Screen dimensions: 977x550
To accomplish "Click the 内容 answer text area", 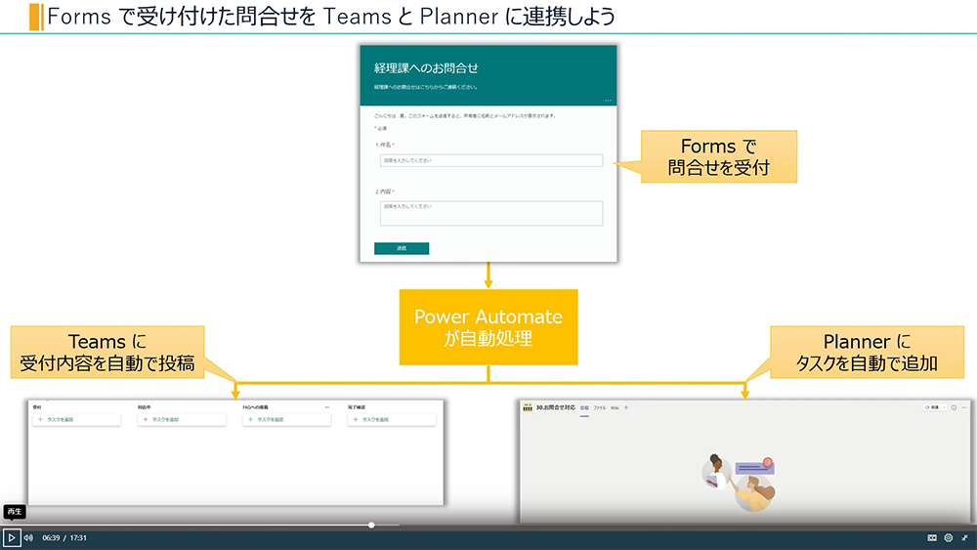I will [491, 213].
